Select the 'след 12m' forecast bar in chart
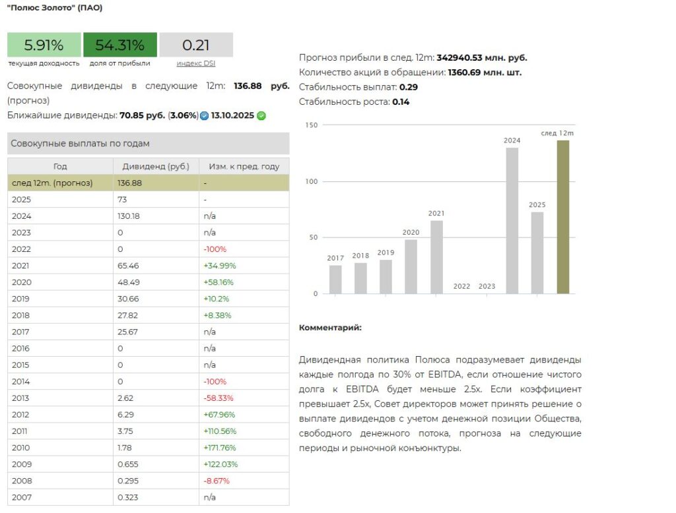The width and height of the screenshot is (676, 513). [562, 216]
